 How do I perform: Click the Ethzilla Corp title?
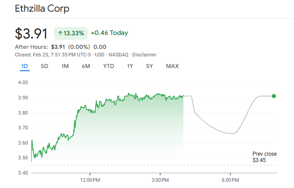42,9
